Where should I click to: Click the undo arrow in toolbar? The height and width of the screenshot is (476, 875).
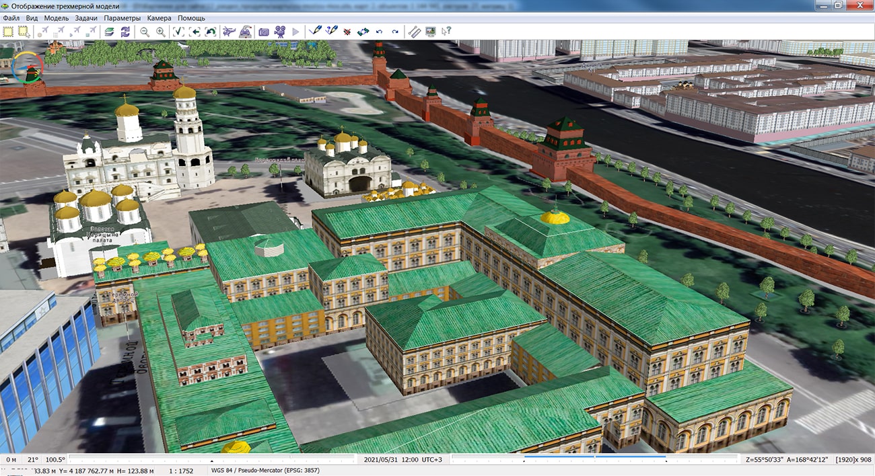point(379,32)
